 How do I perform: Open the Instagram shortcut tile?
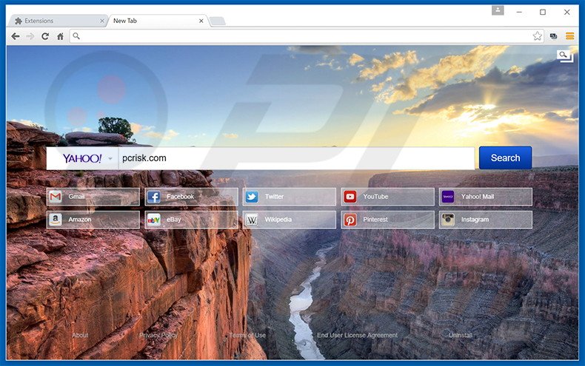(x=486, y=220)
